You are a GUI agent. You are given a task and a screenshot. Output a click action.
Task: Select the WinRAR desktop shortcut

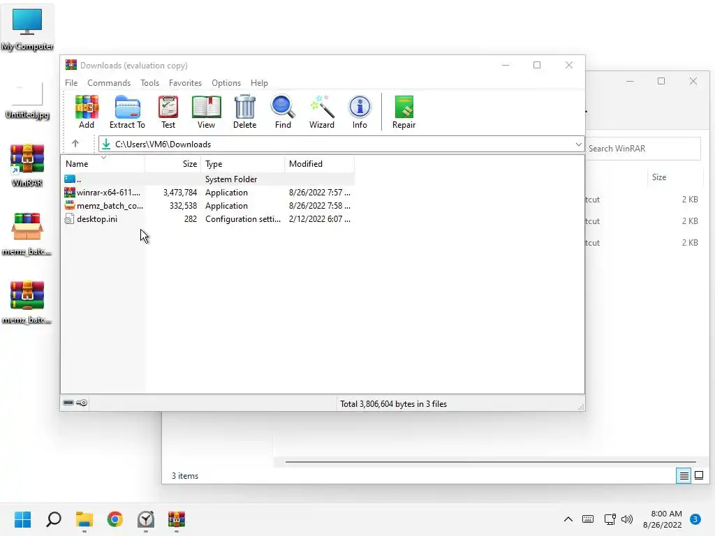[x=27, y=165]
